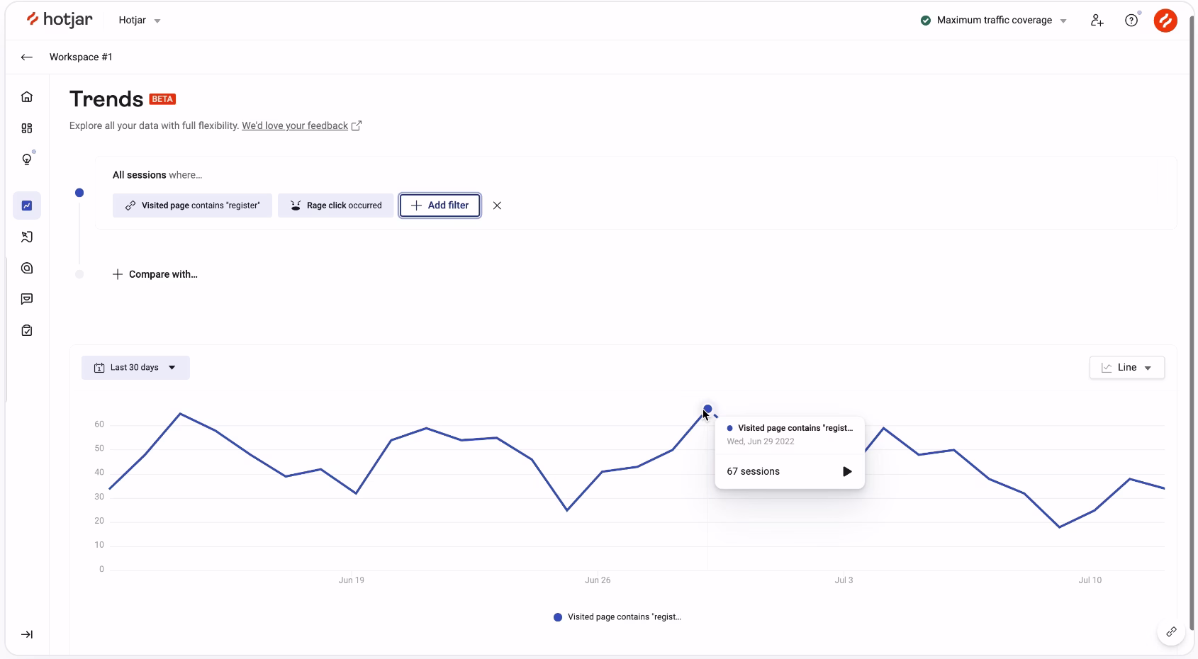Open Dashboards grid icon in sidebar
The width and height of the screenshot is (1198, 659).
coord(27,128)
